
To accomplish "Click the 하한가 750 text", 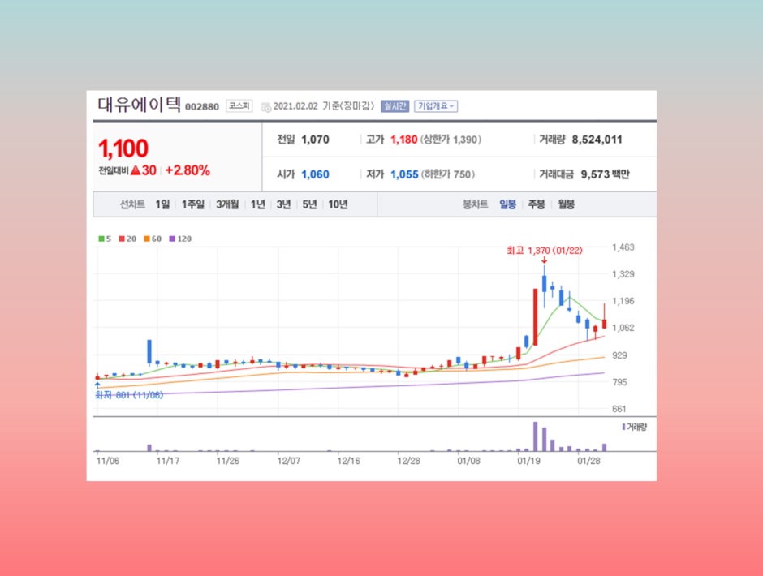I will tap(448, 174).
